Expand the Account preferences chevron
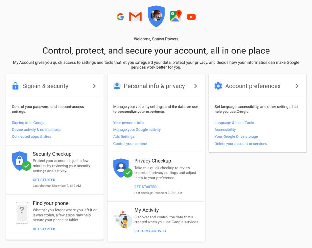 (297, 86)
